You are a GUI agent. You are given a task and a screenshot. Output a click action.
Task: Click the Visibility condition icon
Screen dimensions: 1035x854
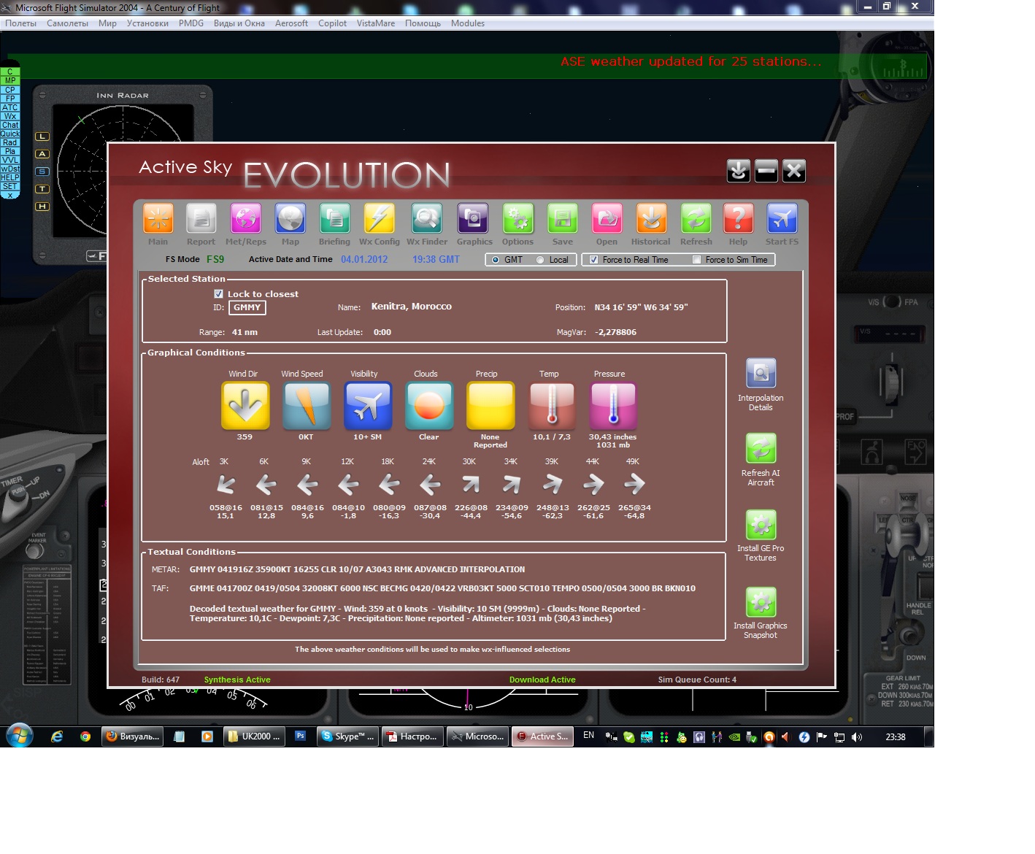click(x=368, y=406)
